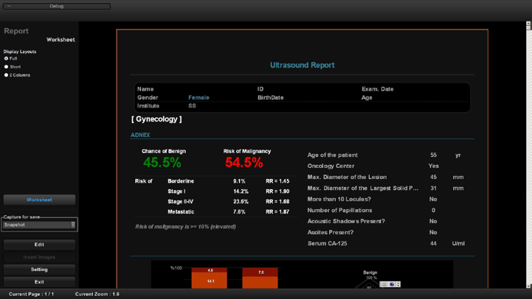Screen dimensions: 532x299
Task: Click the Current Page 1 / 1 status
Action: [x=31, y=295]
